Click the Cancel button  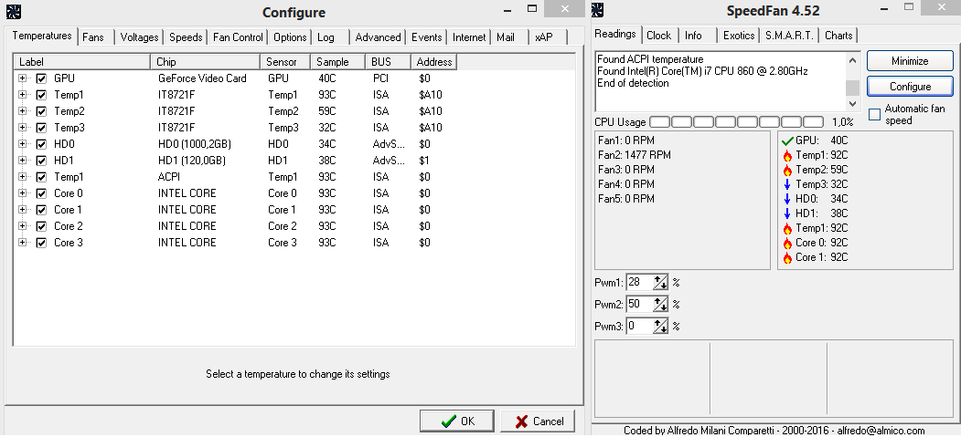pos(538,421)
